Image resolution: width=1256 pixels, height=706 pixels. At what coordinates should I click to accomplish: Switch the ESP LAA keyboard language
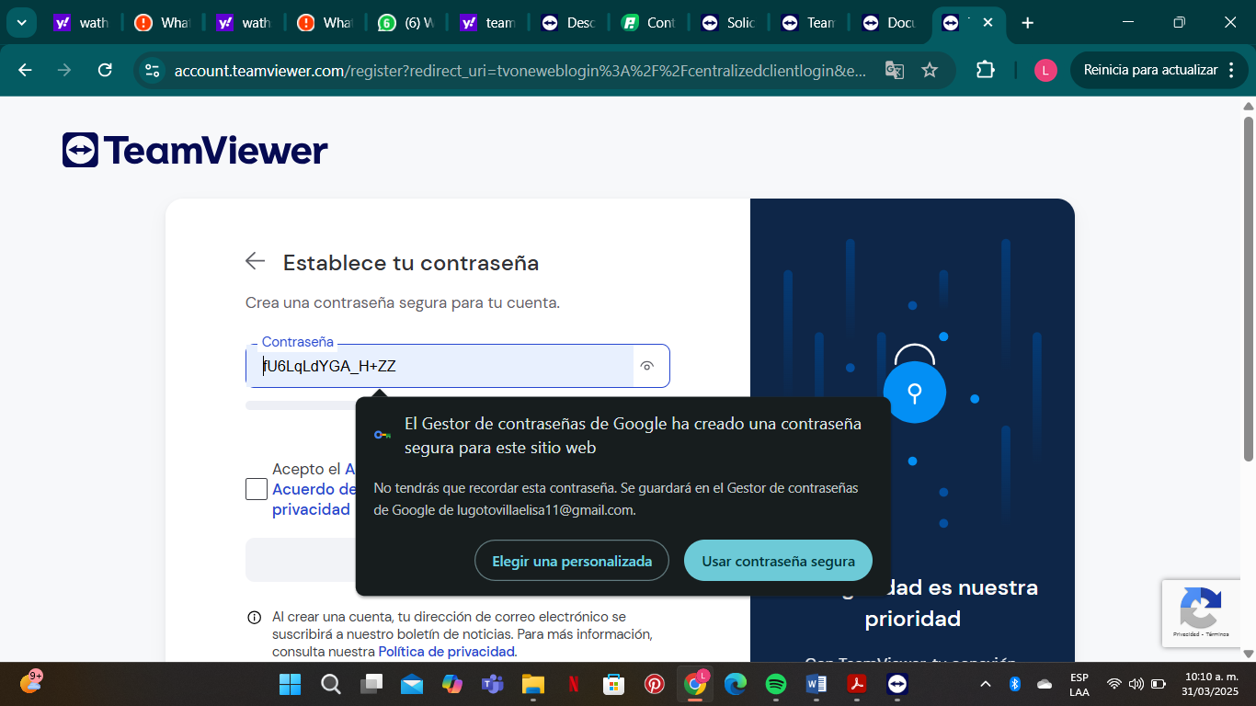pyautogui.click(x=1079, y=684)
